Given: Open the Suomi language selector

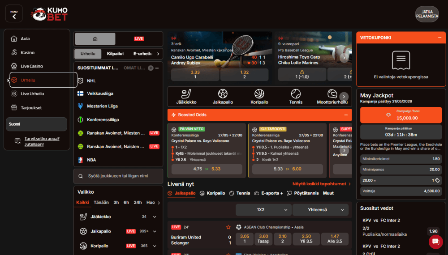Looking at the screenshot, I should pyautogui.click(x=37, y=124).
